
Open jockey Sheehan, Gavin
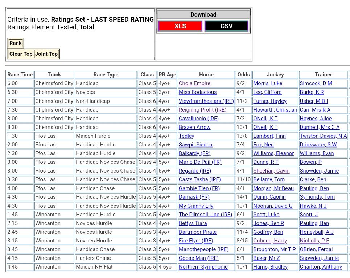(271, 171)
